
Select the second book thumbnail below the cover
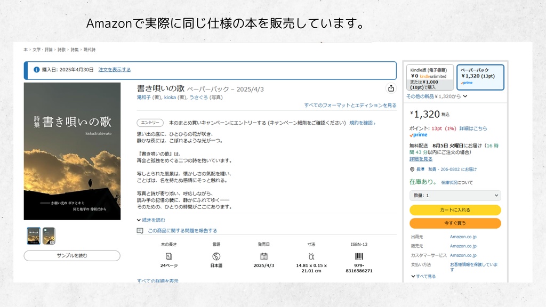(x=49, y=235)
